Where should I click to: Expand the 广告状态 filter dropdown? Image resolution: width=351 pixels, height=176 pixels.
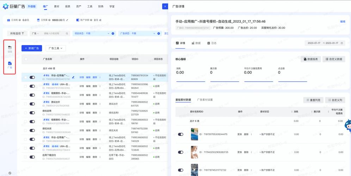154,33
